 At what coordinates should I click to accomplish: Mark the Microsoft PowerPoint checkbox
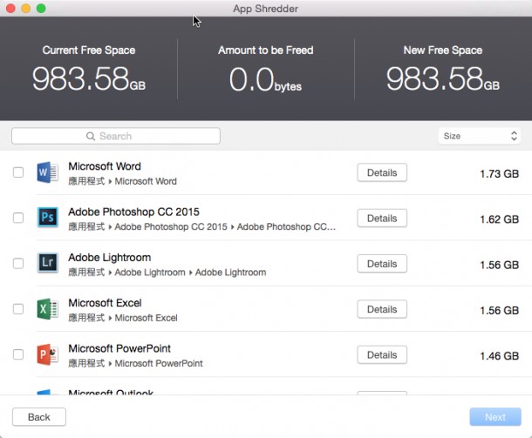18,354
